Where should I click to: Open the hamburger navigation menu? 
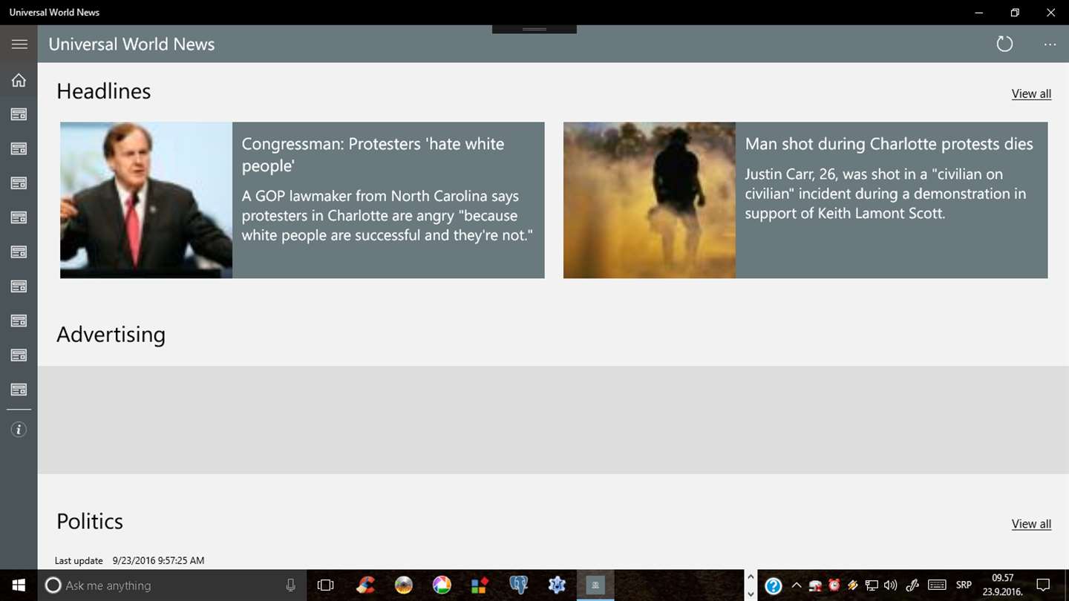click(x=19, y=45)
